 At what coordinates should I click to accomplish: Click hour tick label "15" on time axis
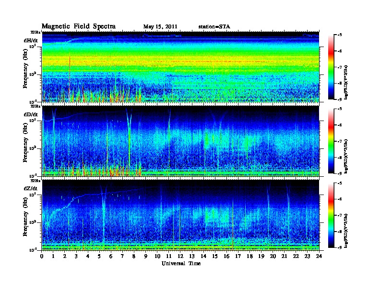click(x=215, y=256)
